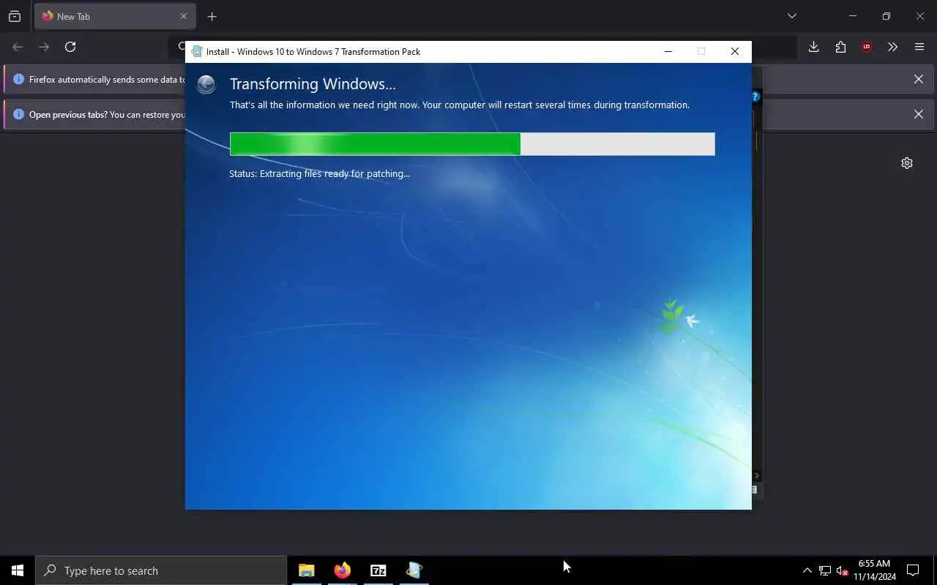Click info icon on Firefox data notification
937x585 pixels.
[x=18, y=79]
